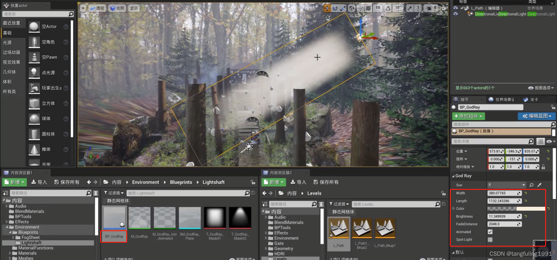This screenshot has width=557, height=260.
Task: Open property matrix grid icon in details
Action: (541, 142)
